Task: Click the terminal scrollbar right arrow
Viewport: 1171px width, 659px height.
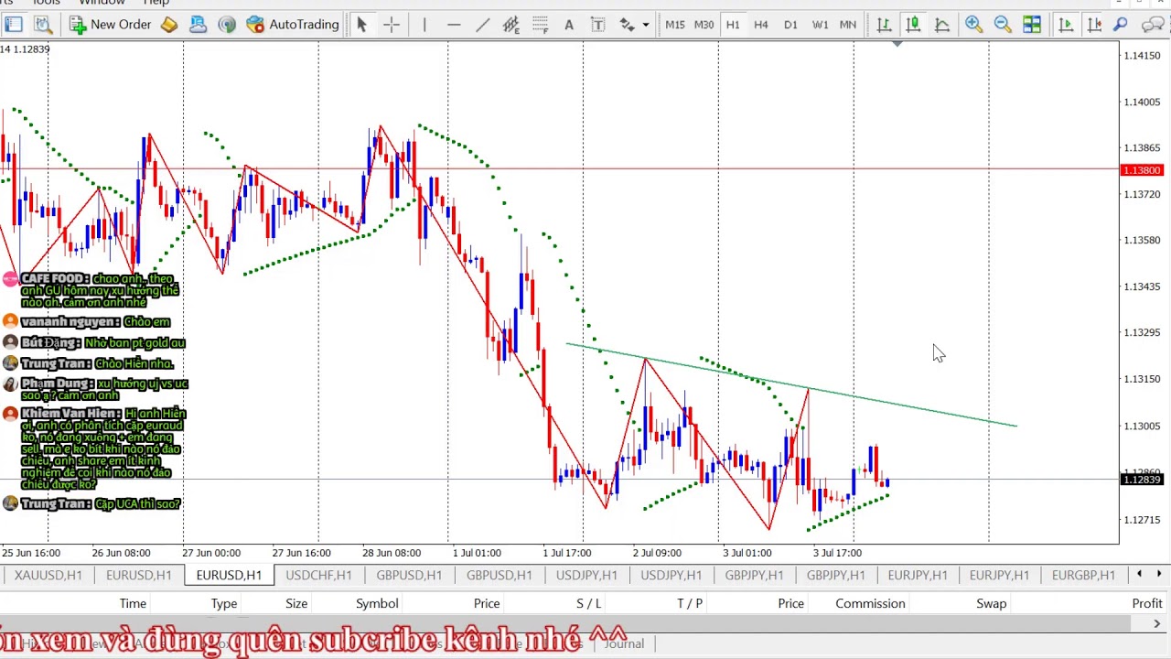Action: (1157, 623)
